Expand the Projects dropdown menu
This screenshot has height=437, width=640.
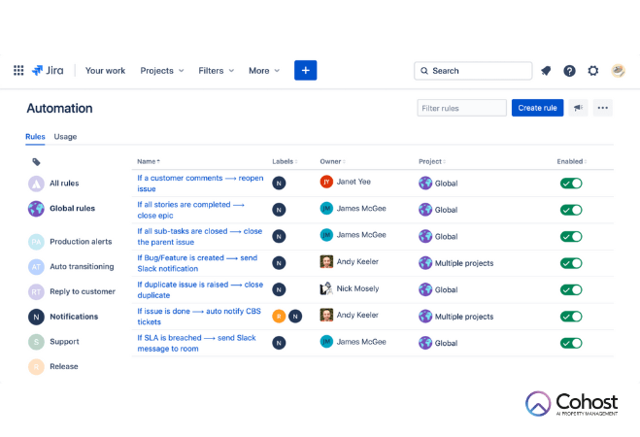pyautogui.click(x=162, y=71)
